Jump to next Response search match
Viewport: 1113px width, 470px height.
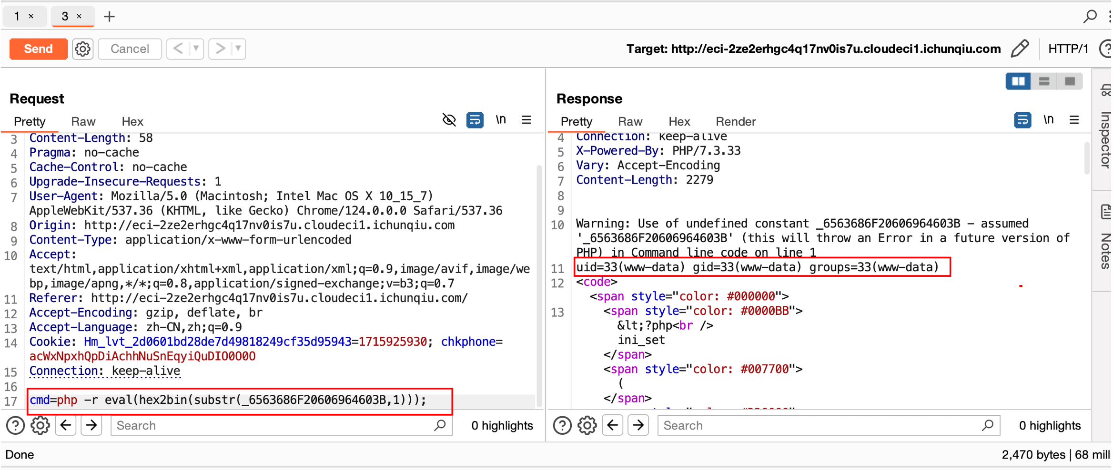pos(638,425)
